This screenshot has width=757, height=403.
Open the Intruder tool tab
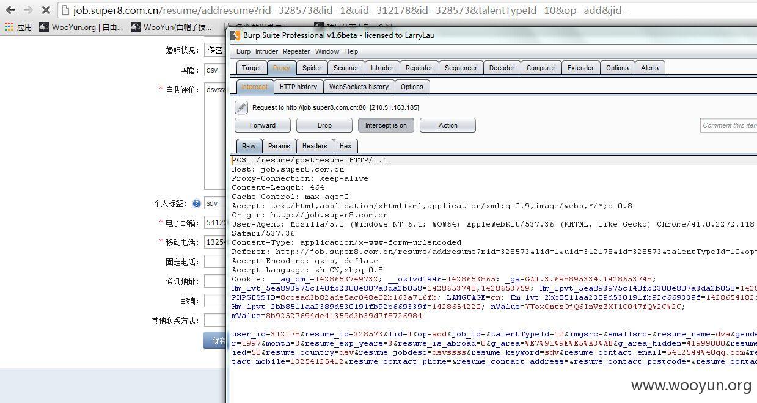pyautogui.click(x=382, y=68)
